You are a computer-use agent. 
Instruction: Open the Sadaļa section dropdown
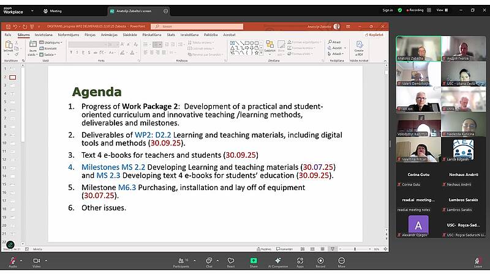point(48,54)
